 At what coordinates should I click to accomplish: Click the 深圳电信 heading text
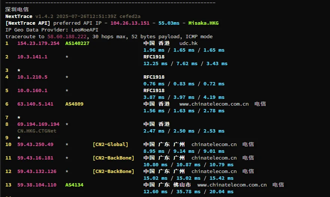point(17,10)
